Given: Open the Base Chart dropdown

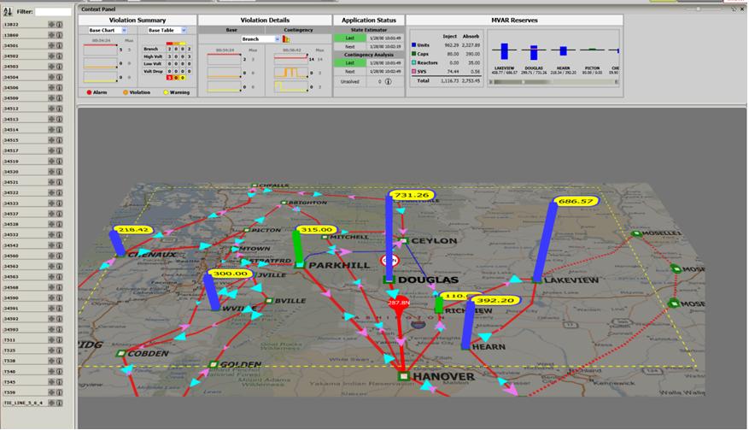Looking at the screenshot, I should tap(123, 30).
